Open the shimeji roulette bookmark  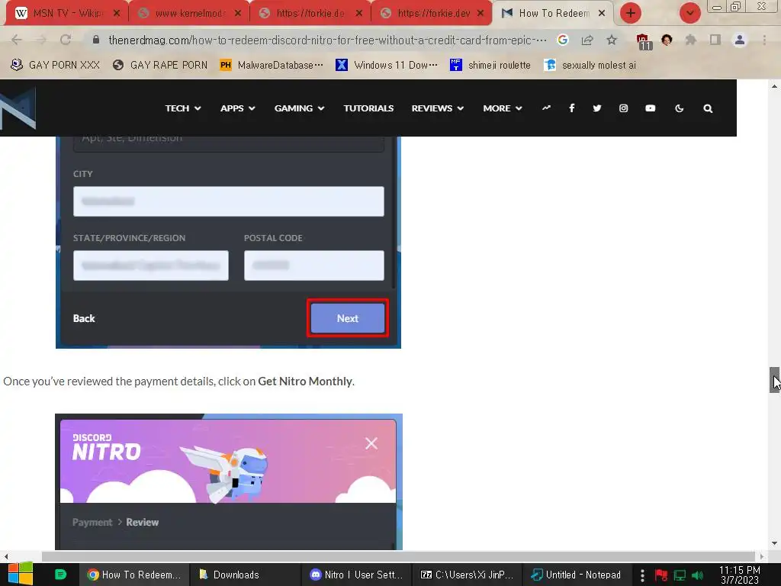[x=490, y=66]
